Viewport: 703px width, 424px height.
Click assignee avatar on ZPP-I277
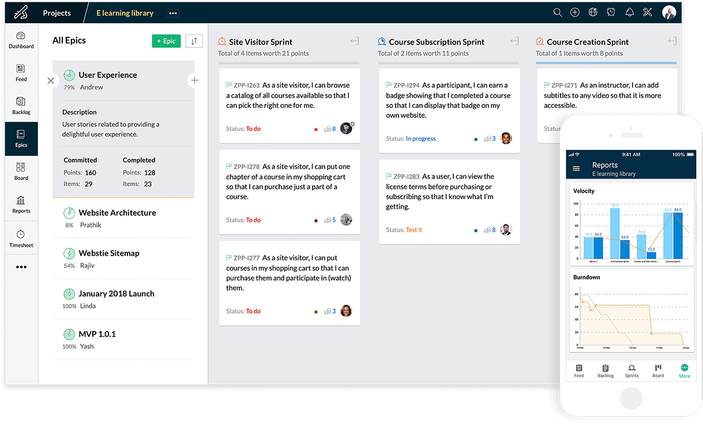(x=346, y=311)
